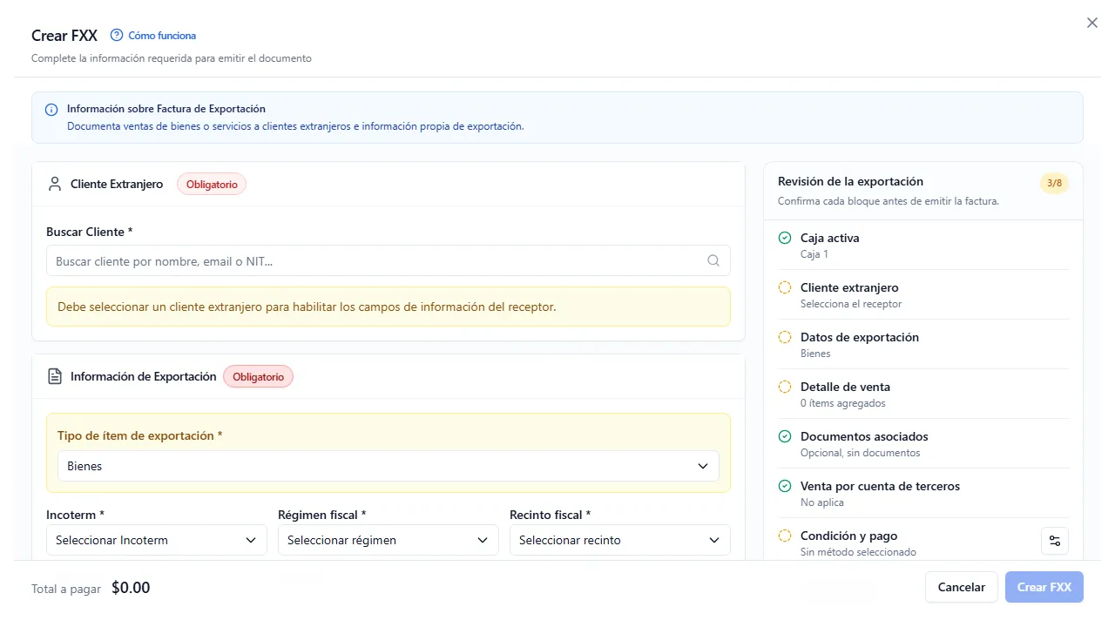Click the yellow warning about selecting a foreign client
The width and height of the screenshot is (1115, 627).
tap(389, 307)
